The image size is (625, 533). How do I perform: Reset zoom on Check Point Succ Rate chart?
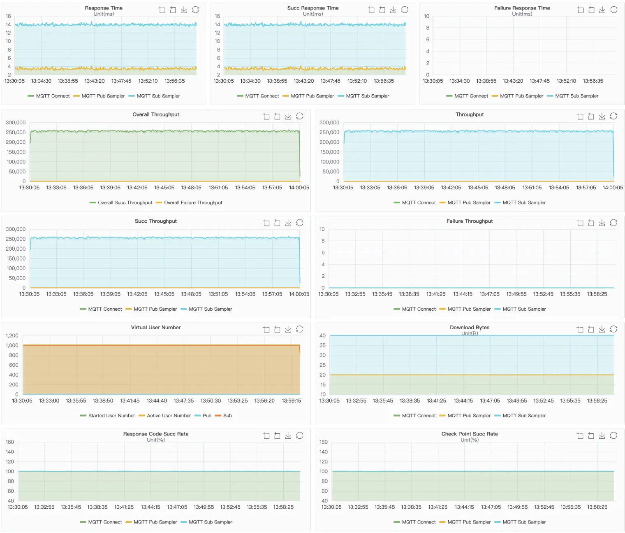pos(591,435)
